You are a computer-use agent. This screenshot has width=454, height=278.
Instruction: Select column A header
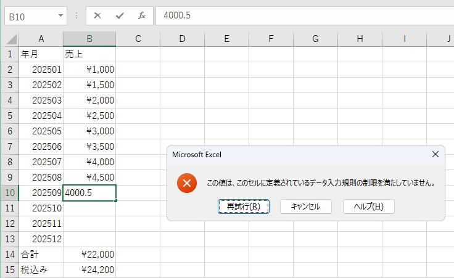(x=41, y=39)
